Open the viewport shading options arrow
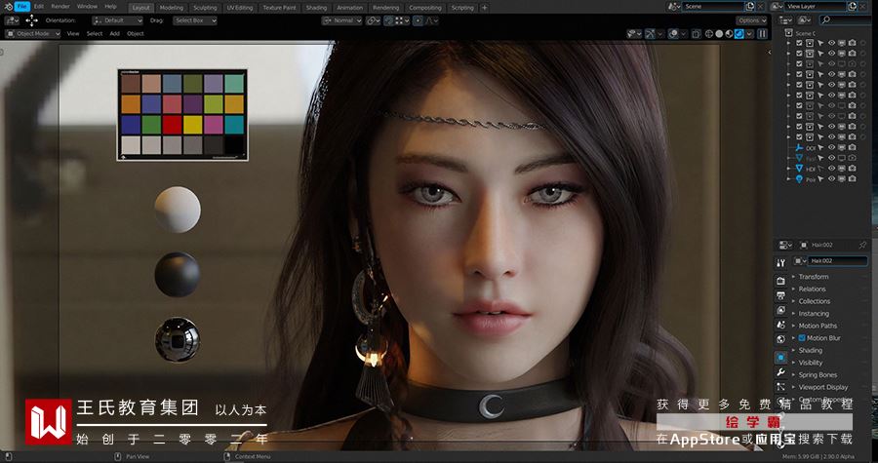Image resolution: width=878 pixels, height=463 pixels. pyautogui.click(x=750, y=34)
